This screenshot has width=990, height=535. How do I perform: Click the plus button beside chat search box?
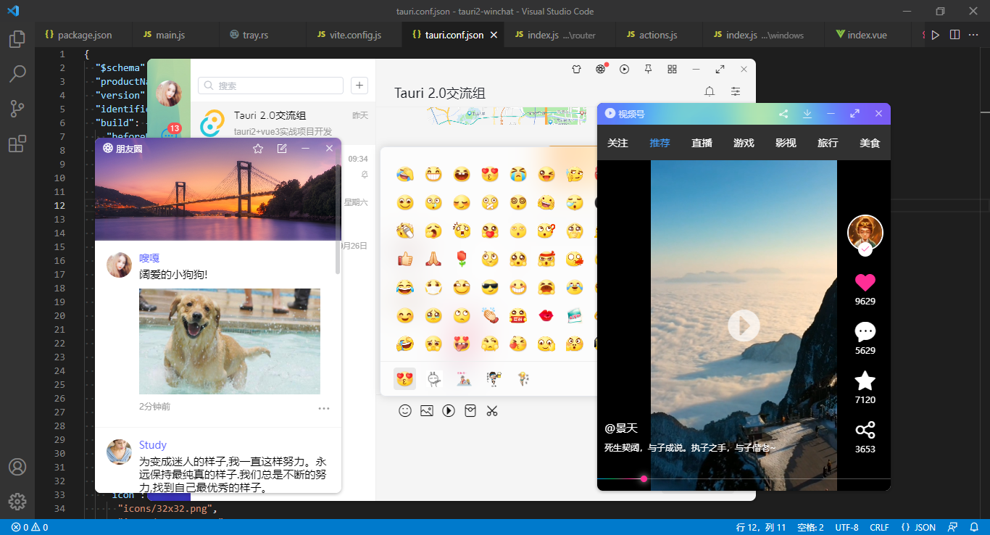[x=359, y=86]
